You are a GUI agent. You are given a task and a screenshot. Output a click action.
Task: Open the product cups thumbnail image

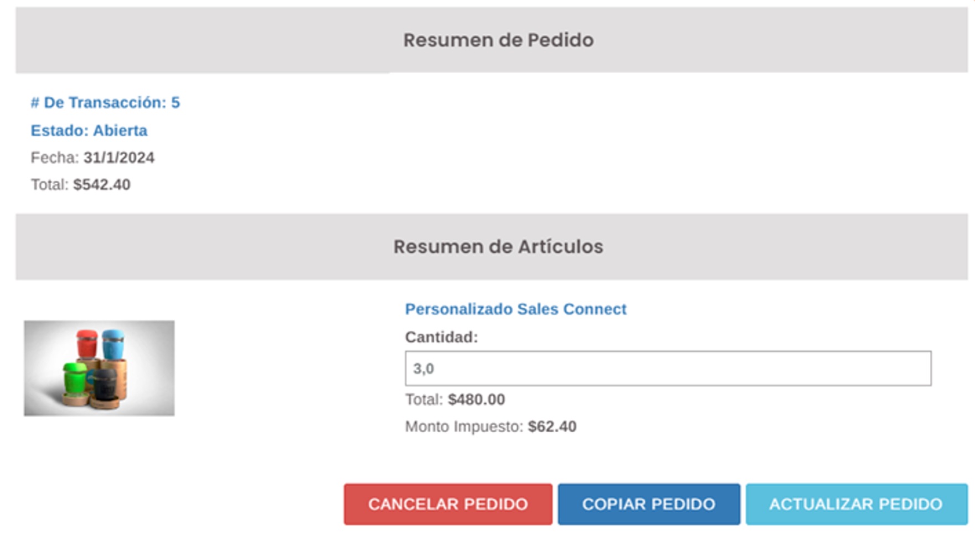pos(99,368)
